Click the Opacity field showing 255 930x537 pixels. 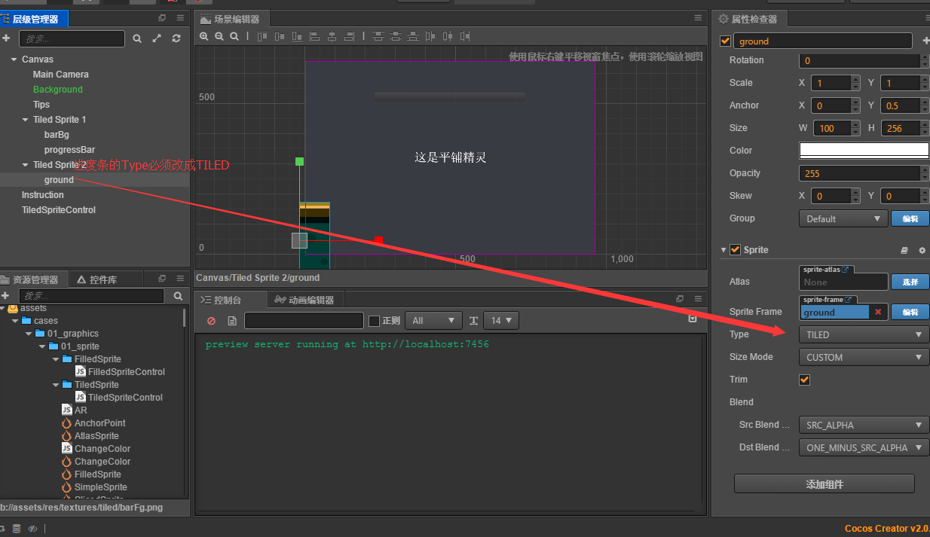pos(860,173)
